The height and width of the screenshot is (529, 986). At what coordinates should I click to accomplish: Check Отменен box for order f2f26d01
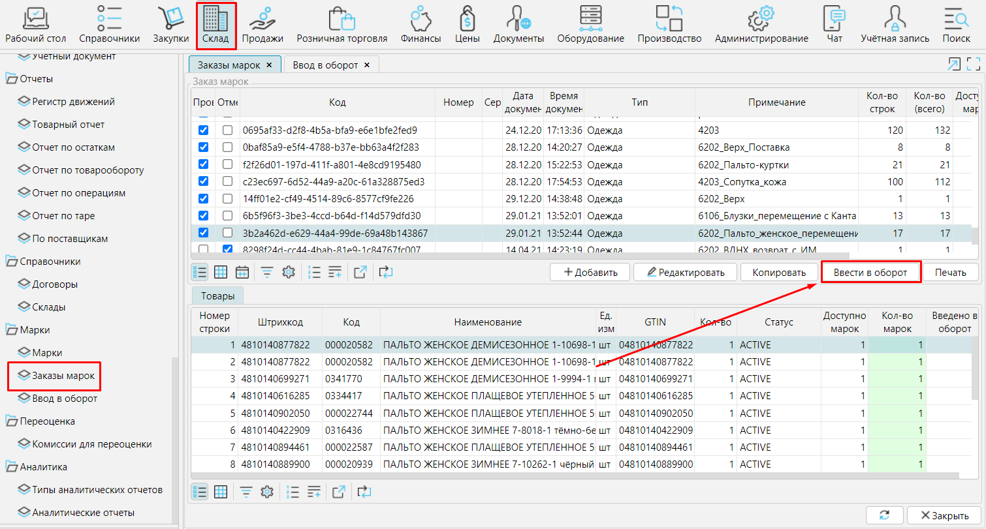[x=227, y=164]
